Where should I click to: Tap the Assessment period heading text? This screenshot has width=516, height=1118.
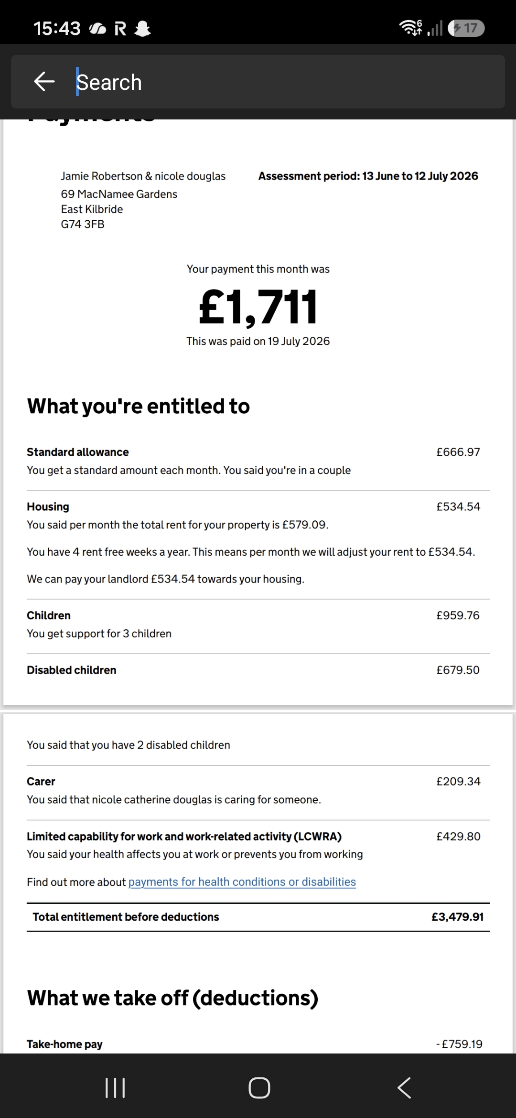coord(368,176)
